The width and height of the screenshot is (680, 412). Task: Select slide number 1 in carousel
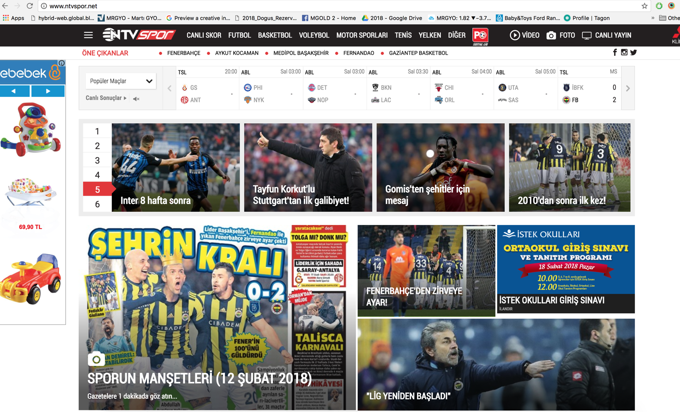[x=97, y=131]
